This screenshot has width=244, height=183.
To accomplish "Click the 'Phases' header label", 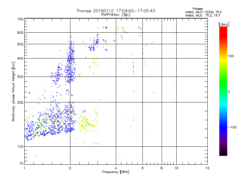I will pyautogui.click(x=197, y=9).
